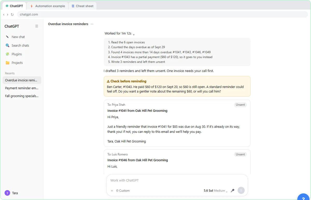Click the browser forward arrow
This screenshot has height=200, width=311.
click(x=8, y=15)
